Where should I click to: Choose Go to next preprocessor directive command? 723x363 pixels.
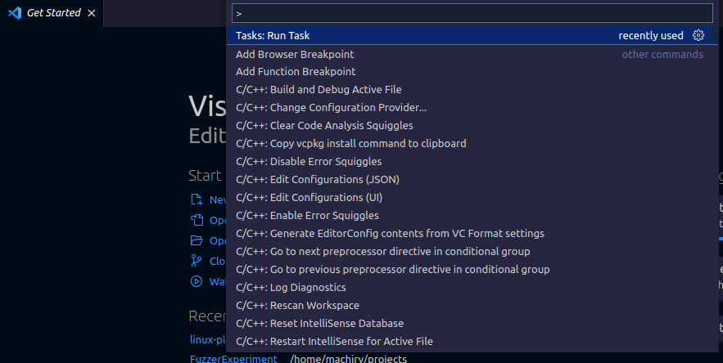pyautogui.click(x=472, y=252)
